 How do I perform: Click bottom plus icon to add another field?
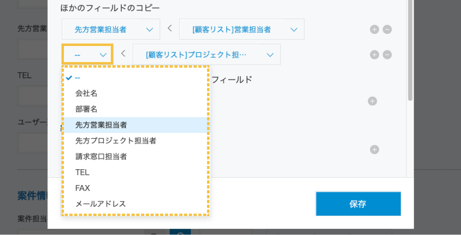[x=374, y=150]
